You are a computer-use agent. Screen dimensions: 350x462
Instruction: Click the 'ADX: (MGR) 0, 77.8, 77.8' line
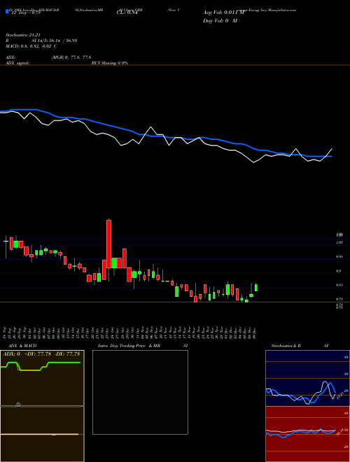point(48,57)
